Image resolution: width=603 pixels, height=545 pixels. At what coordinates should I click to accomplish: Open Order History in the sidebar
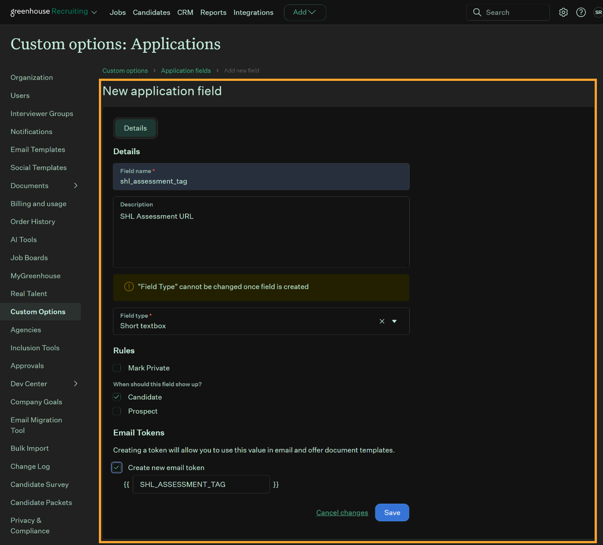tap(33, 222)
